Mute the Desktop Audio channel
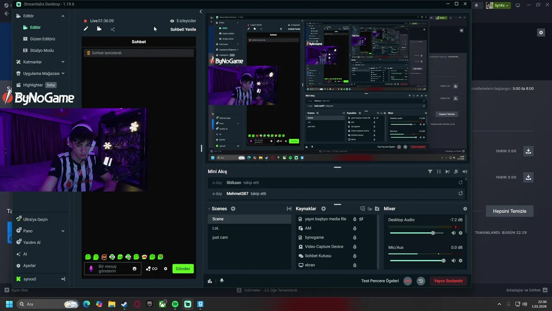This screenshot has width=552, height=311. (x=453, y=233)
